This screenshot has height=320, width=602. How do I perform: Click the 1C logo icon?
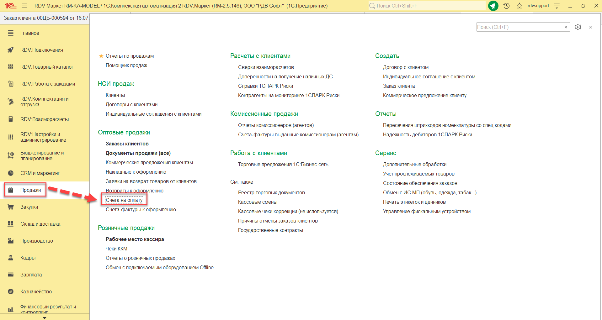(x=11, y=6)
